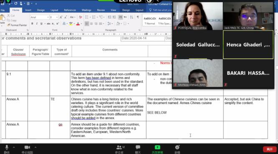The height and width of the screenshot is (154, 278).
Task: Open Zoom reactions emoji menu
Action: point(177,149)
